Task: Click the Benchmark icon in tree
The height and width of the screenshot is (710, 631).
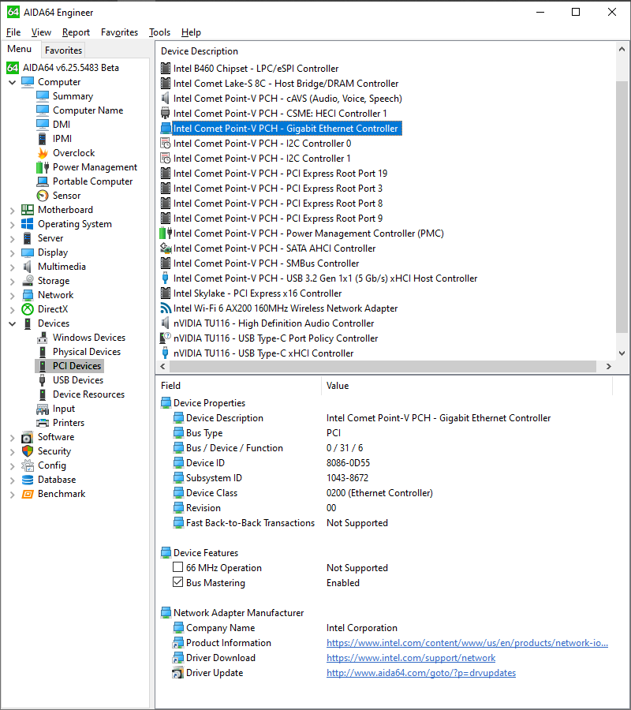Action: click(28, 494)
